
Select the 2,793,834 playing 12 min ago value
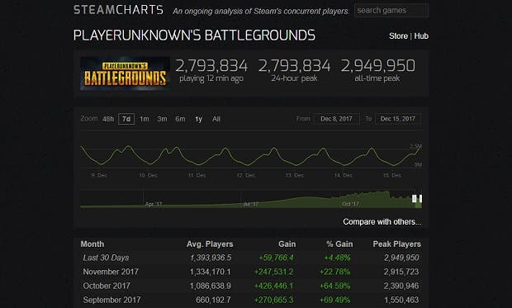[x=211, y=66]
